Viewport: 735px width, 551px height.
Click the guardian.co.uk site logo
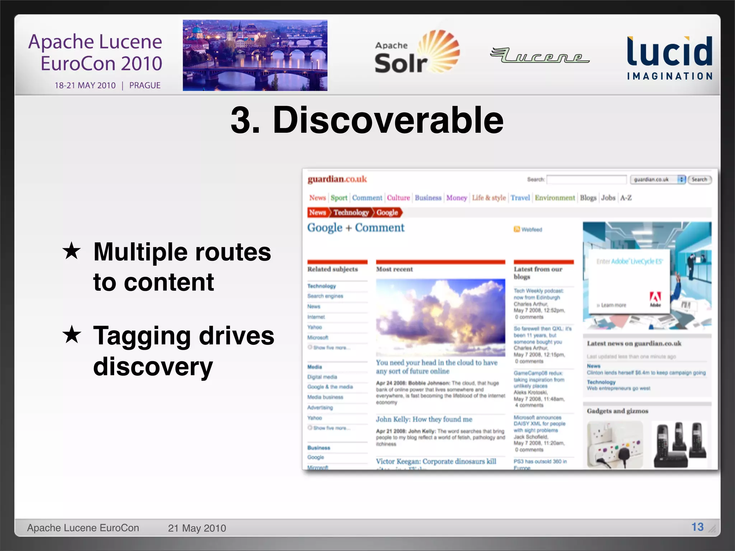tap(337, 179)
